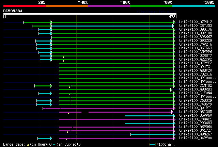Click the yellow gap marker under A8I3U5 bar
Viewport: 218px width, 147px height.
click(x=68, y=113)
